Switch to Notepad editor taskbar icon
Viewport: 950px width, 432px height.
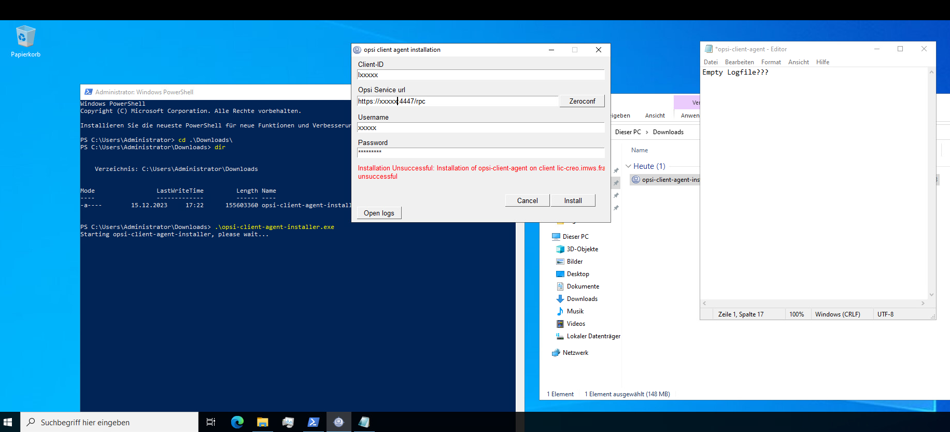pos(364,422)
